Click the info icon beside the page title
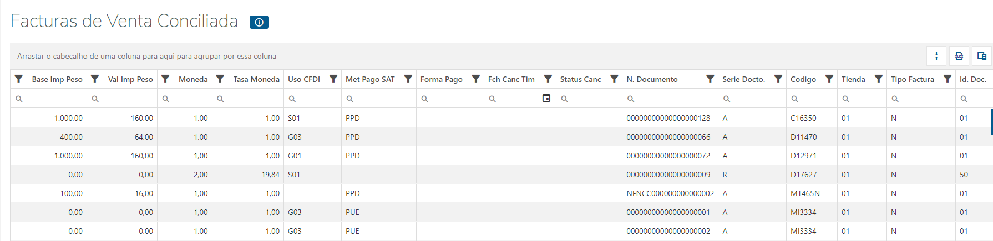 259,22
